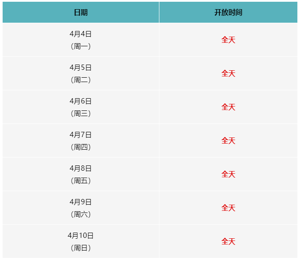
Task: Click the (周一) weekday label
Action: [x=81, y=46]
